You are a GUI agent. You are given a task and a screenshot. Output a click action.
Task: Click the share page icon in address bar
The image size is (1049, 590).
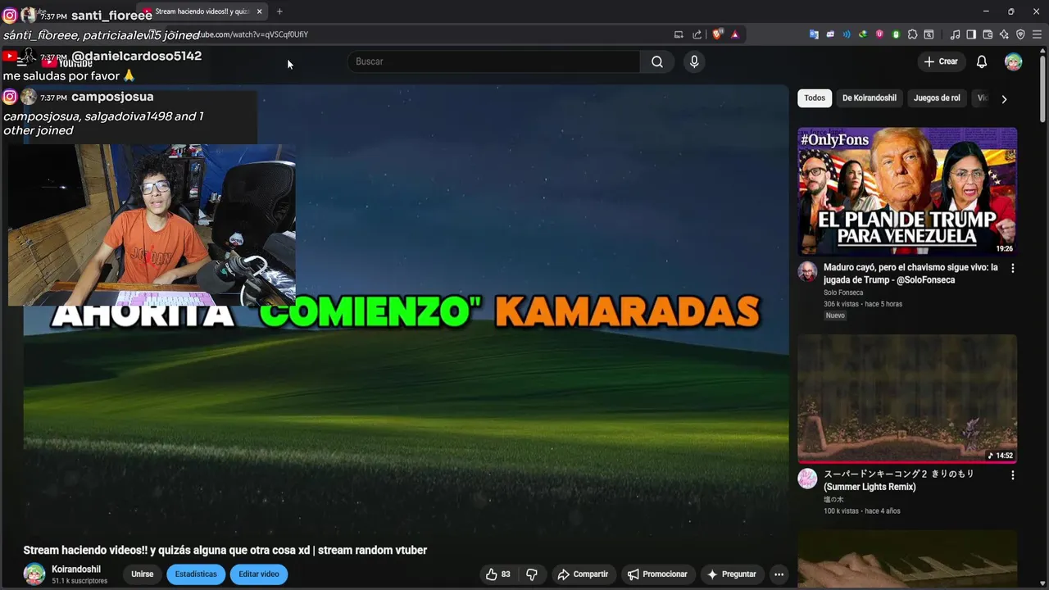697,34
